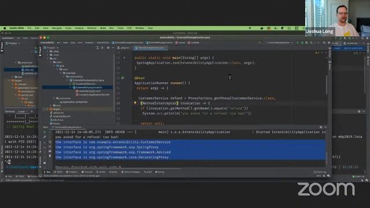Hide the Project panel with minus icon

coord(113,47)
